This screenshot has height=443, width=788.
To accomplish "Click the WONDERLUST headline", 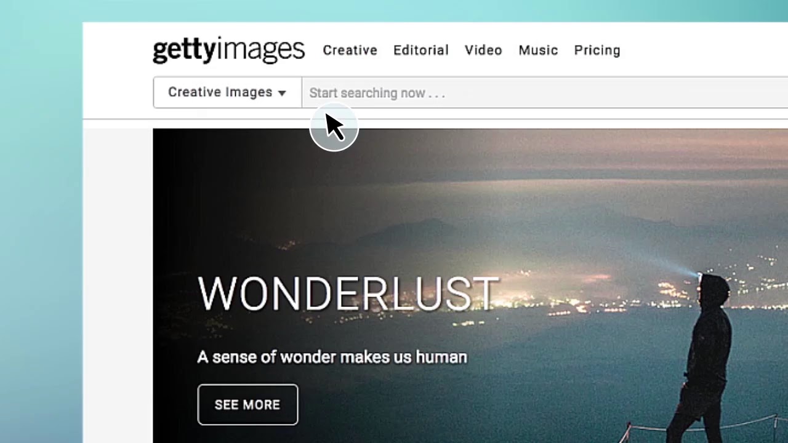I will click(348, 294).
